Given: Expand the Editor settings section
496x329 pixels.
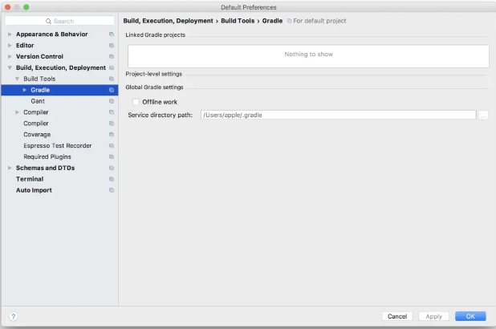Looking at the screenshot, I should 10,46.
